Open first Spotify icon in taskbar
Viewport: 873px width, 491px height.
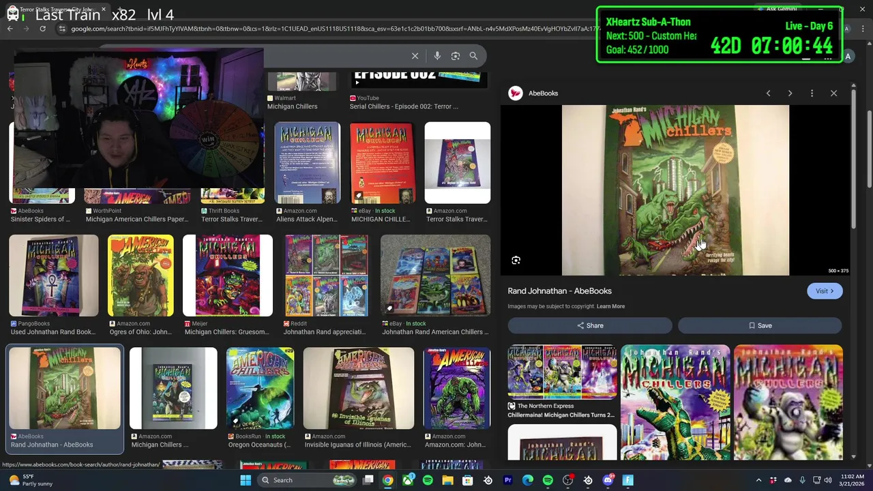[428, 480]
